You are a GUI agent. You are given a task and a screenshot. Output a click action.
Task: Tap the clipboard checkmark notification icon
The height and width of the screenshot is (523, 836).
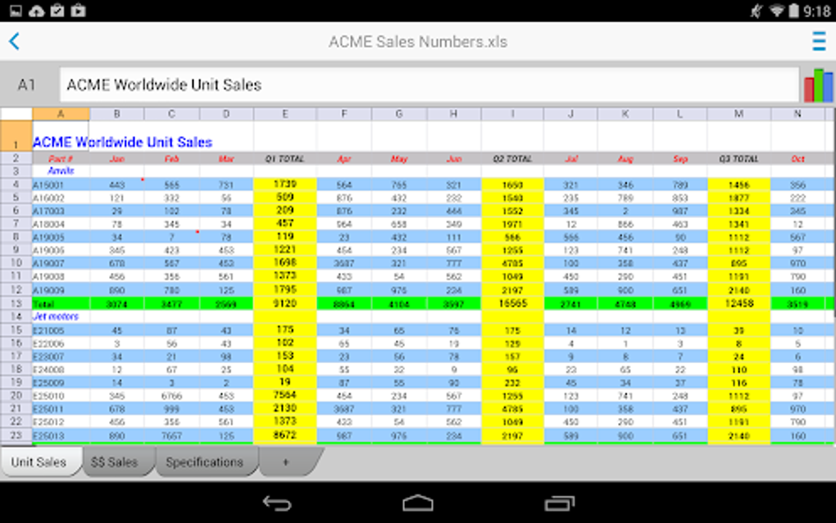pyautogui.click(x=57, y=11)
